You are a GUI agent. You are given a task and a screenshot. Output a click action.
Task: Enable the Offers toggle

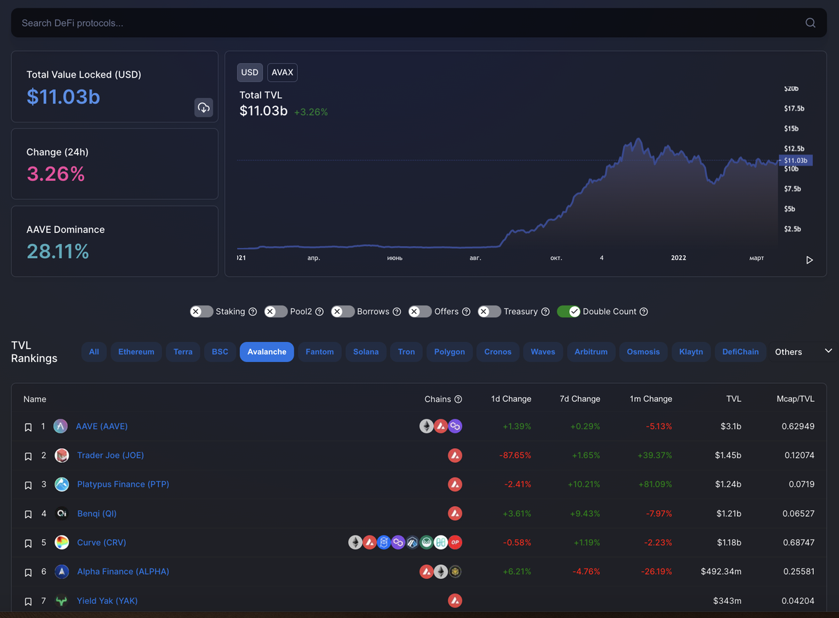click(420, 312)
